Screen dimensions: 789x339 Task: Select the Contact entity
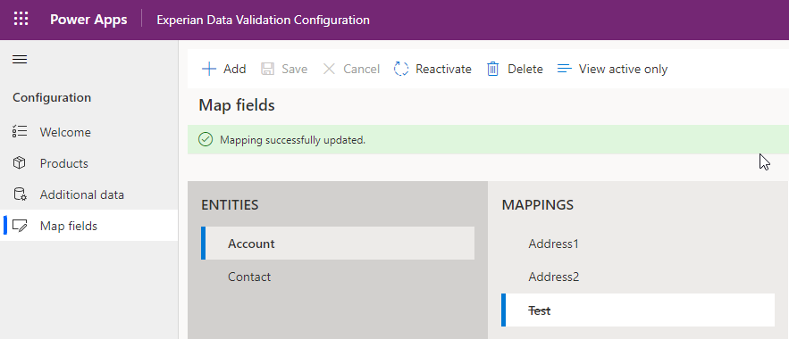pos(338,277)
